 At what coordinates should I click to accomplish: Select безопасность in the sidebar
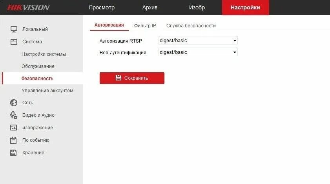(42, 79)
